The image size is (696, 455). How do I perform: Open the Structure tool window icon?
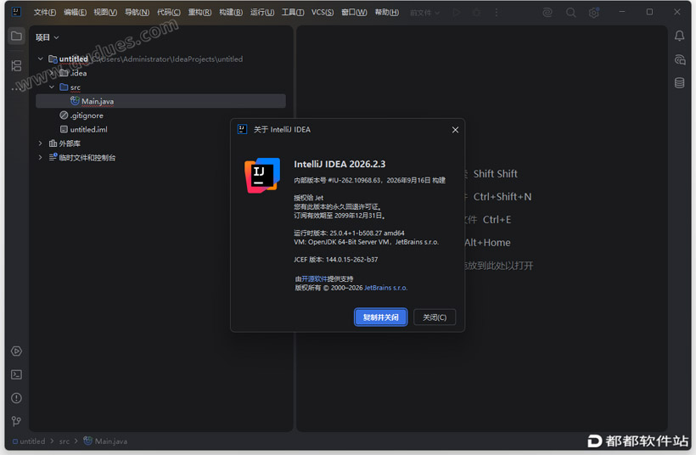[16, 65]
